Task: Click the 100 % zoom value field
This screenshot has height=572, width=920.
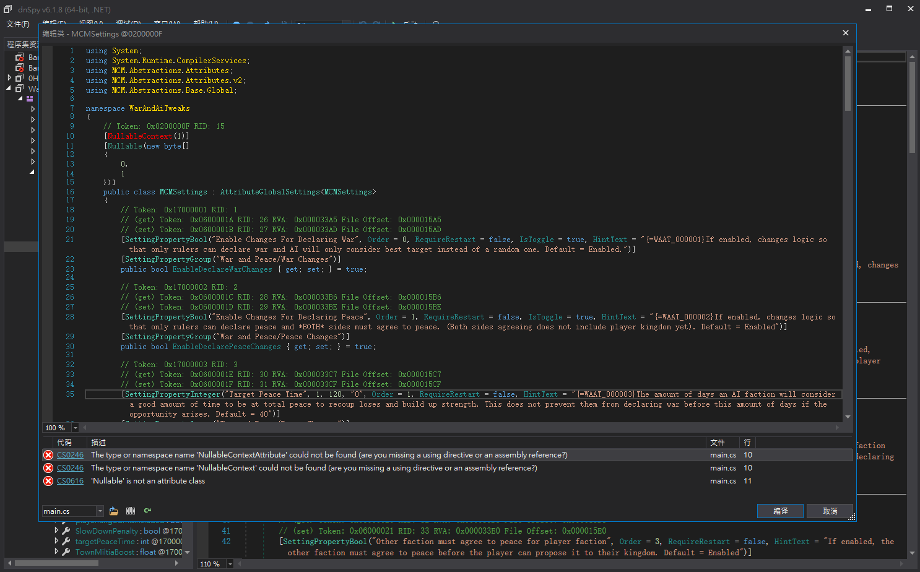Action: coord(57,428)
